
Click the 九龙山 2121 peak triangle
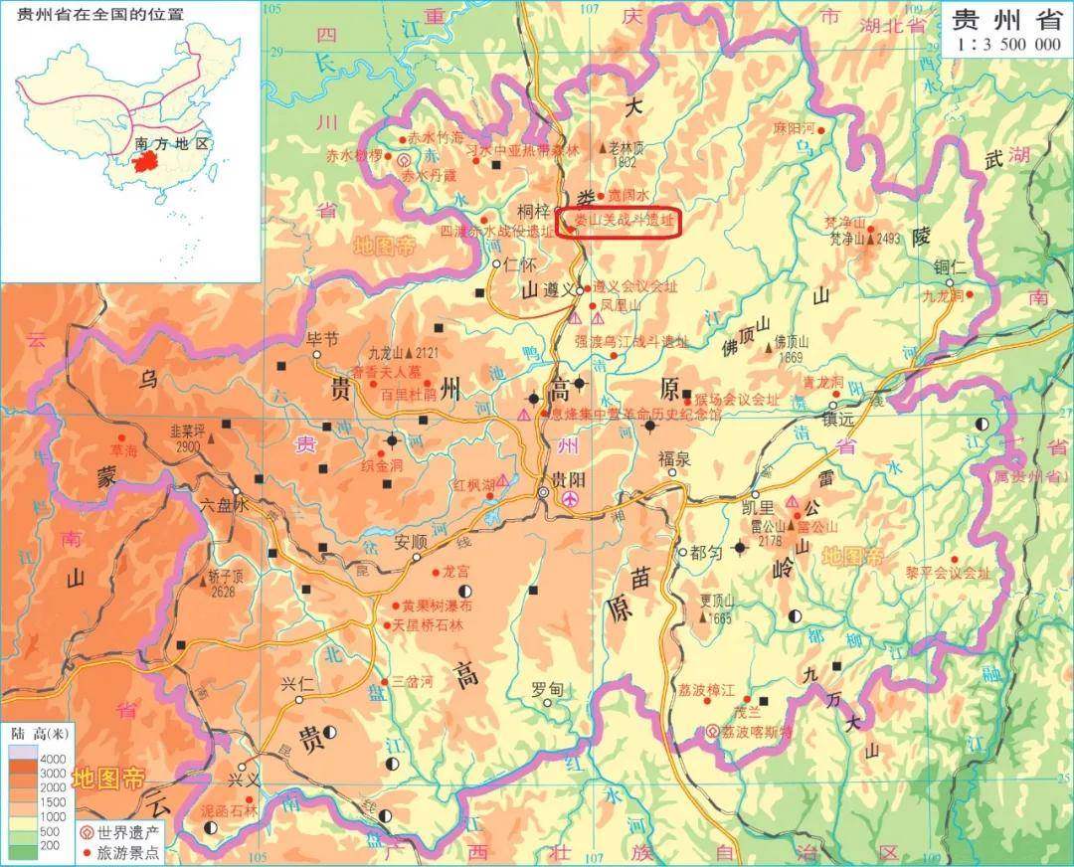click(x=409, y=353)
